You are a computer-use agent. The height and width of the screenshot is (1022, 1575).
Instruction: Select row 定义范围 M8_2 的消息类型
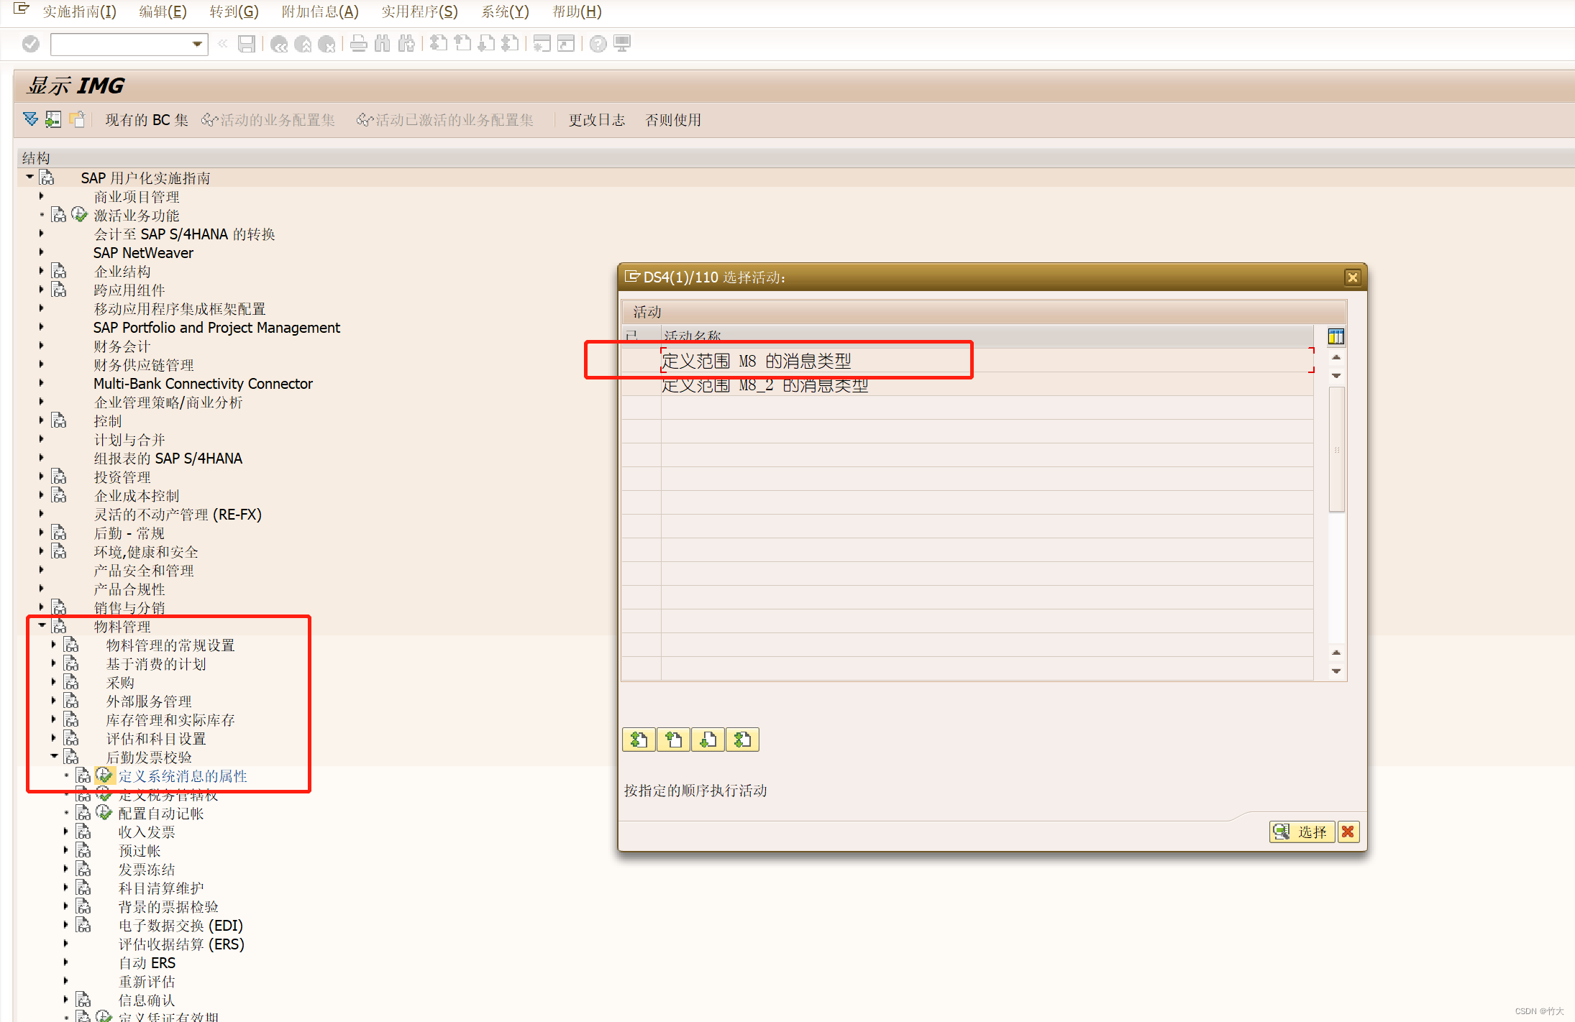tap(764, 385)
